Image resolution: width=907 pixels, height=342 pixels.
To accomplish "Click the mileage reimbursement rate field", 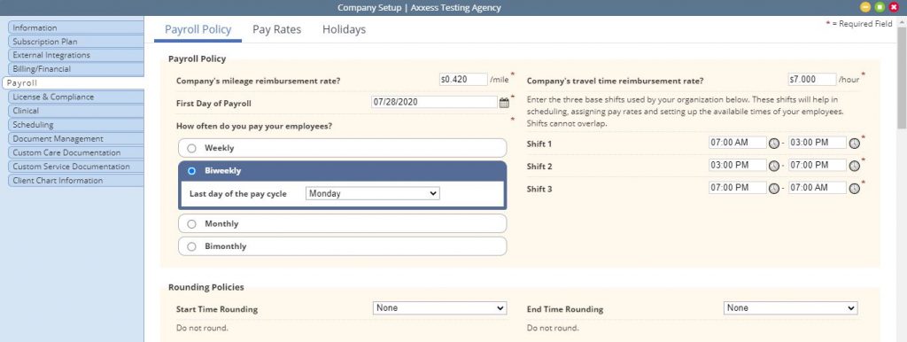I will [x=463, y=79].
